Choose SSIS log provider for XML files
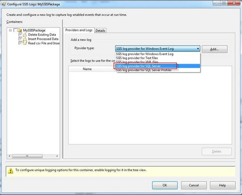 pyautogui.click(x=158, y=62)
